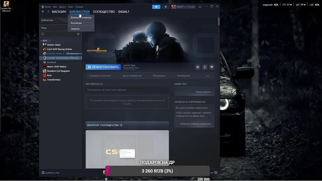The image size is (322, 181).
Task: Open Обсуждения link
Action: click(159, 76)
